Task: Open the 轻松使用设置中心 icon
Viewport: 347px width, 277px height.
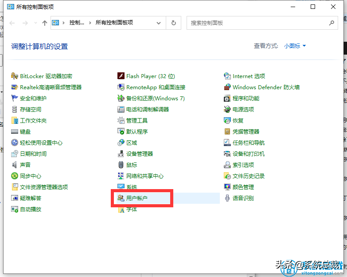Action: point(15,142)
